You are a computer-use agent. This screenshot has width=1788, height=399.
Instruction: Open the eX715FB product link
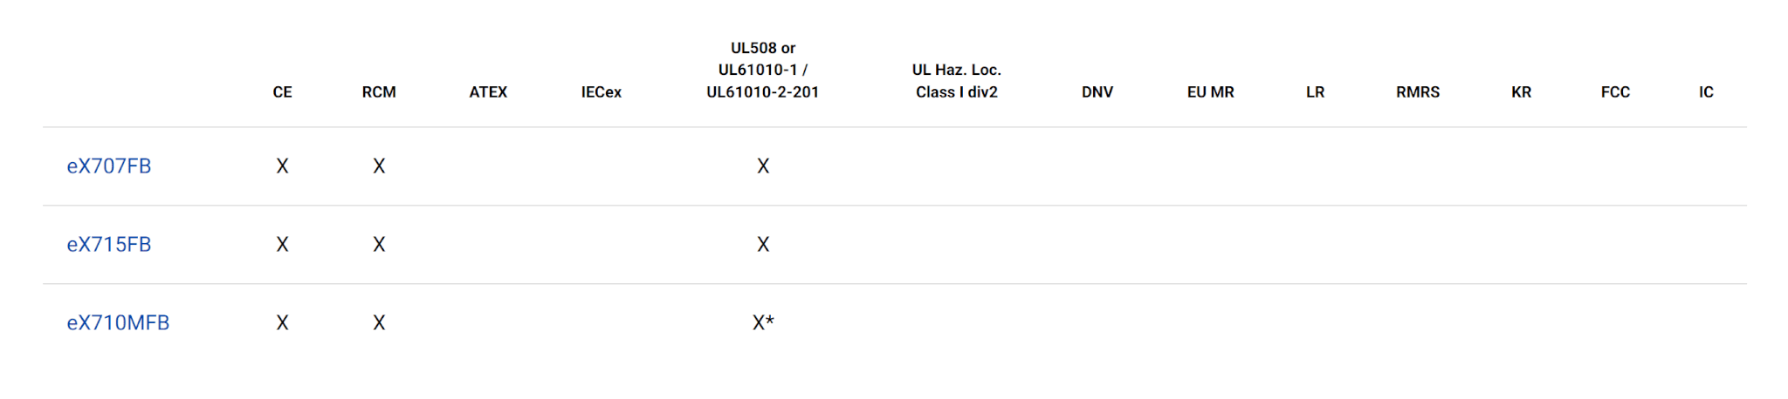109,245
